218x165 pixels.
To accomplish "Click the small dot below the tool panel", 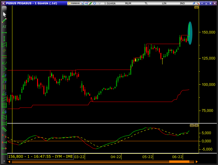I will pyautogui.click(x=4, y=161).
